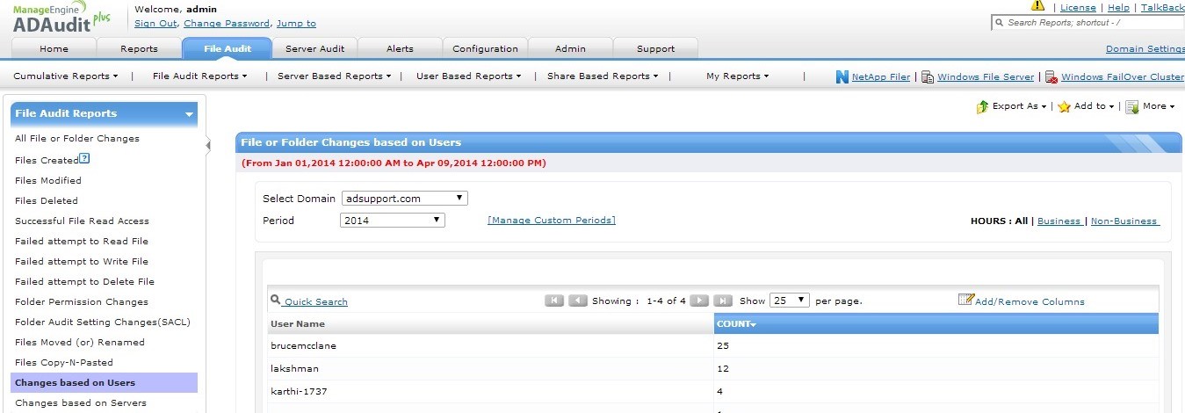
Task: Click the Jump to link
Action: (296, 24)
